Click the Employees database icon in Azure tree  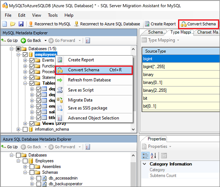tap(31, 161)
